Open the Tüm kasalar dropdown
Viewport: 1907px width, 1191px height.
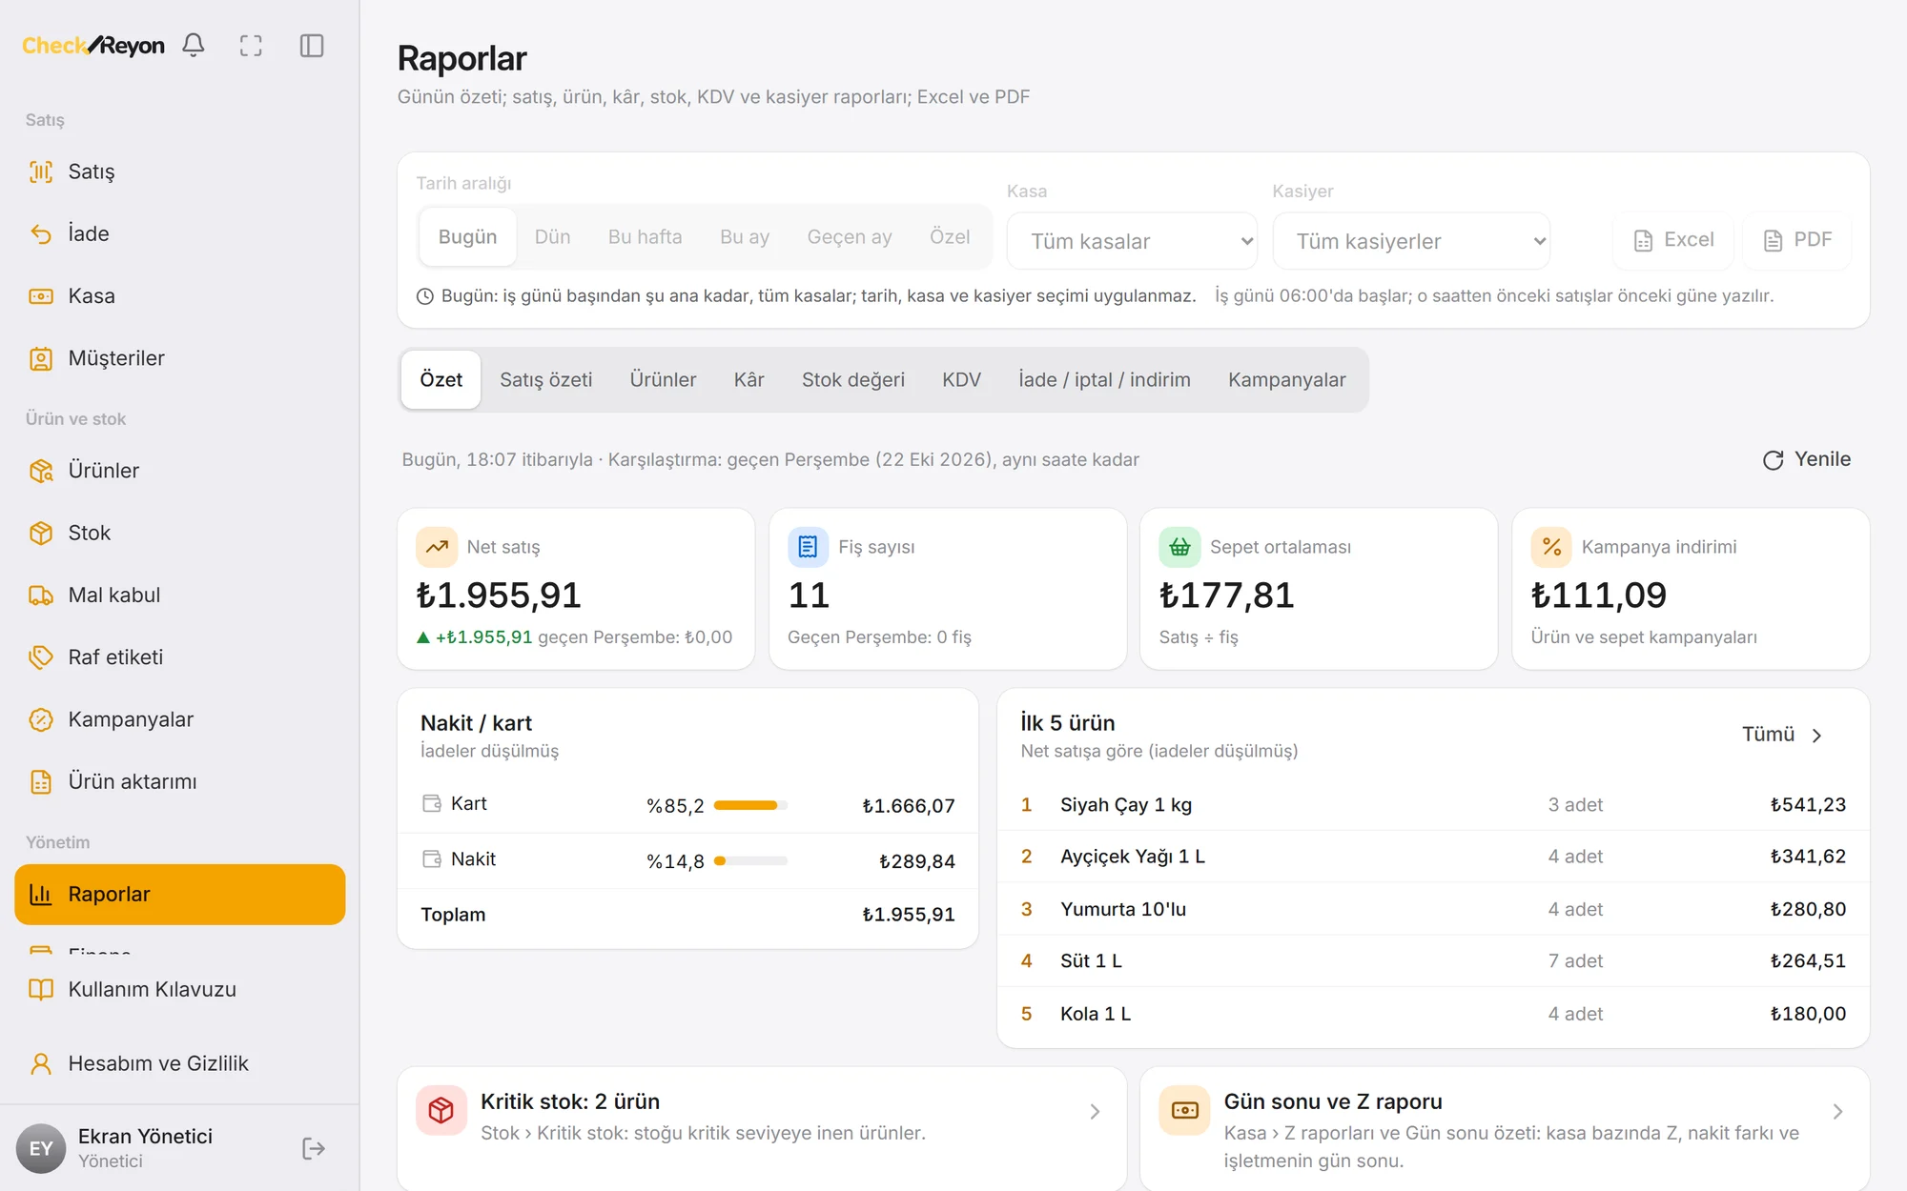tap(1132, 241)
